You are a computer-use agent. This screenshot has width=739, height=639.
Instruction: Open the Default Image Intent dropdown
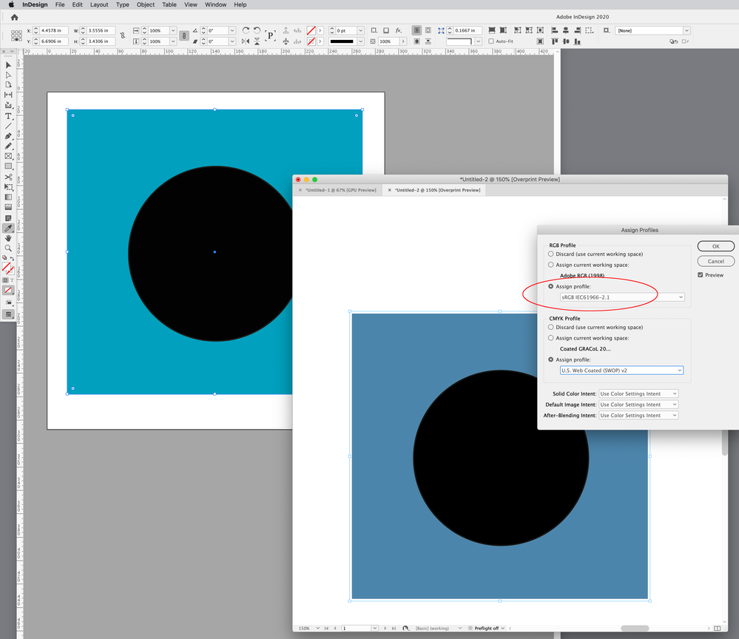(x=638, y=405)
